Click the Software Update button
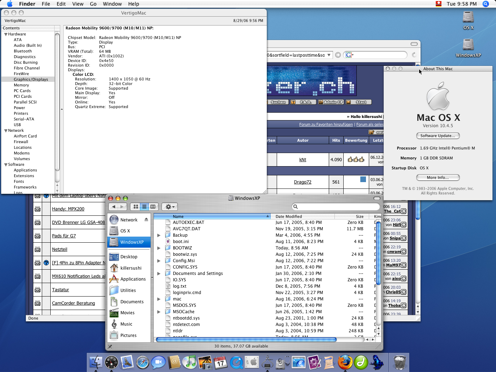Screen dimensions: 496x372 pos(438,136)
